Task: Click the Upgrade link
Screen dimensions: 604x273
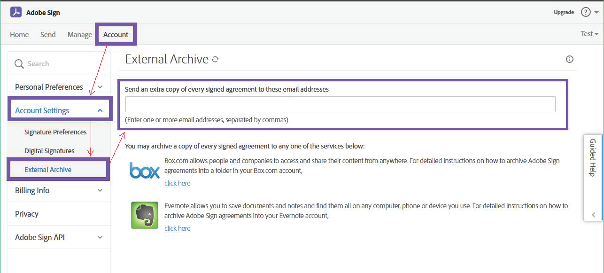Action: (x=564, y=12)
